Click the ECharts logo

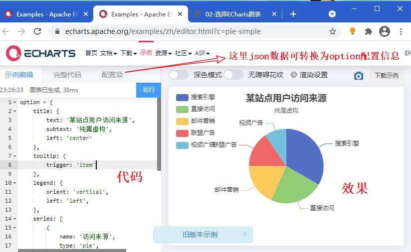point(40,53)
